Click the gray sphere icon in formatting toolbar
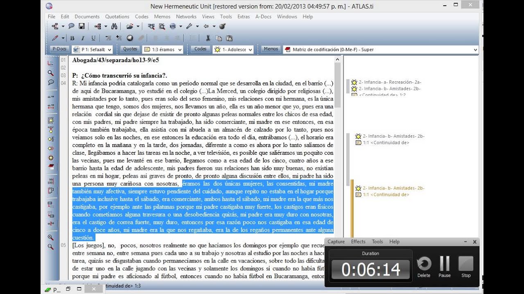 tap(130, 38)
